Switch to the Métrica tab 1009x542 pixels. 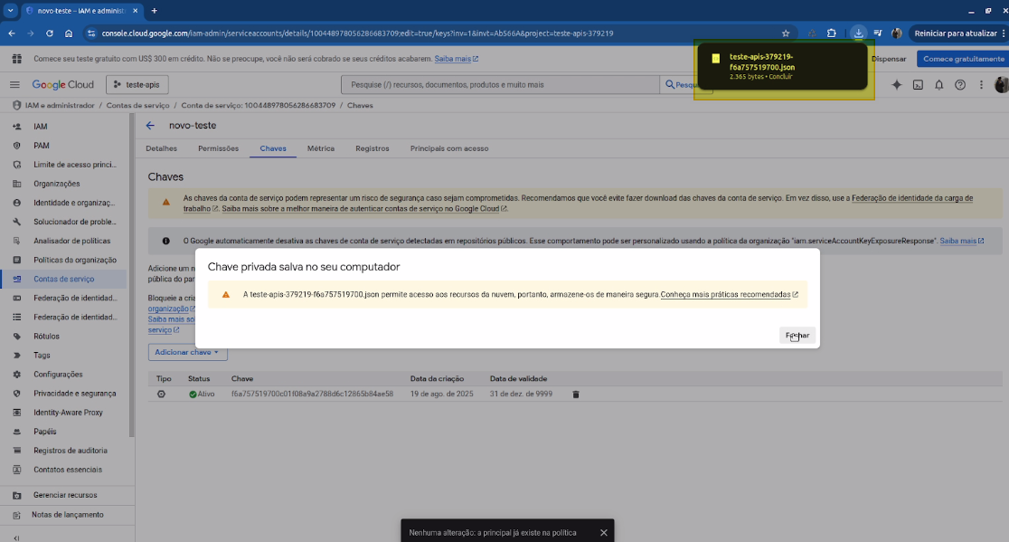320,148
